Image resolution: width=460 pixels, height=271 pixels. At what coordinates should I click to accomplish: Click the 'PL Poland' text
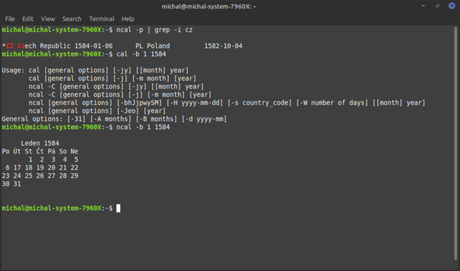[152, 46]
